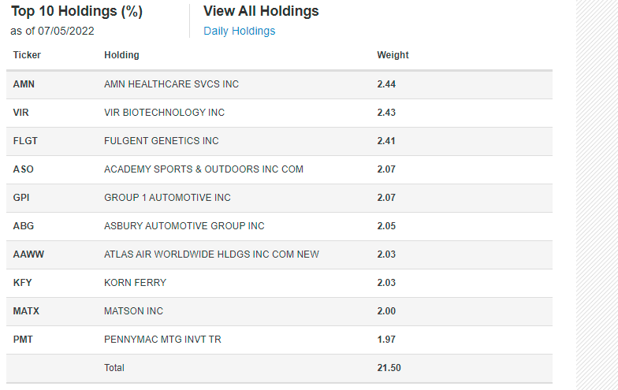Select the MATX ticker cell
The height and width of the screenshot is (390, 618).
[26, 311]
